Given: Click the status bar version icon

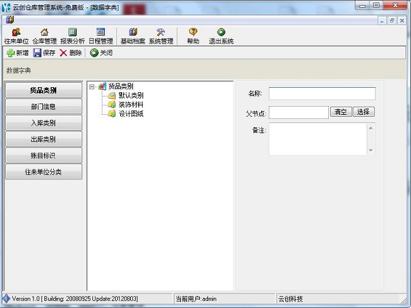Looking at the screenshot, I should click(x=6, y=299).
